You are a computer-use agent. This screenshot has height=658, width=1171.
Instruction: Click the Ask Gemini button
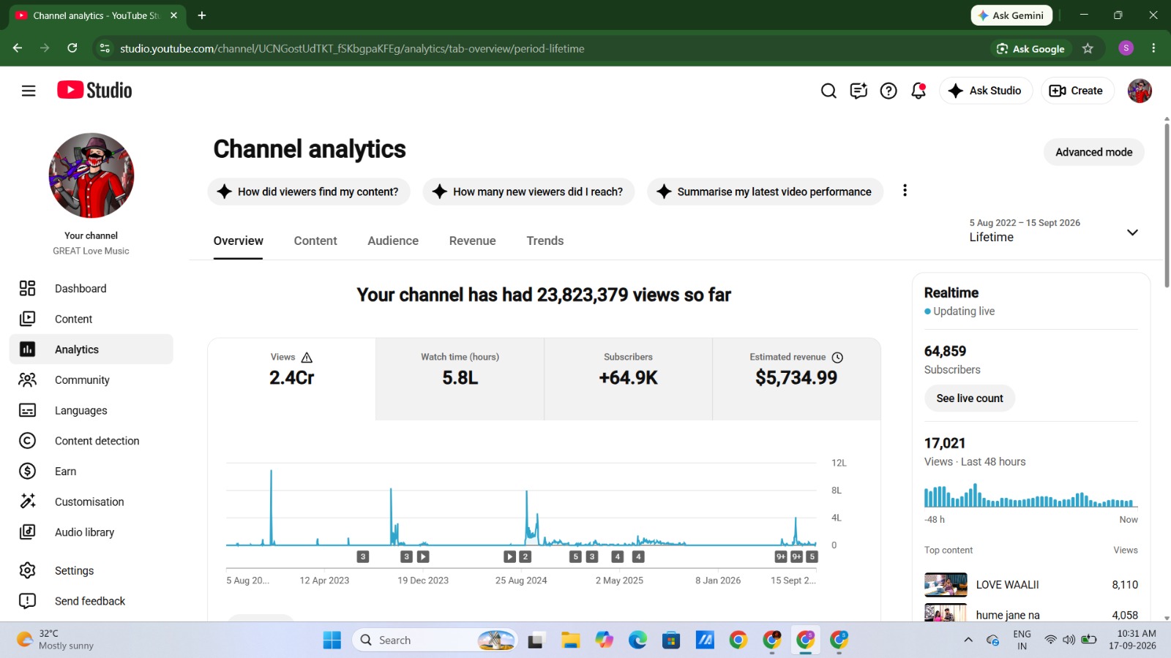pos(1011,15)
